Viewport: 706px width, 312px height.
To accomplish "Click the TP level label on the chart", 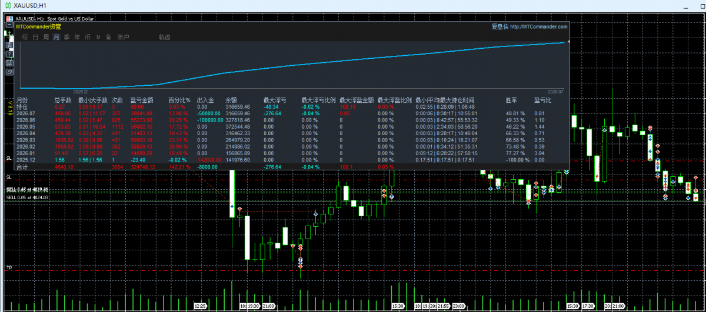I will click(9, 267).
